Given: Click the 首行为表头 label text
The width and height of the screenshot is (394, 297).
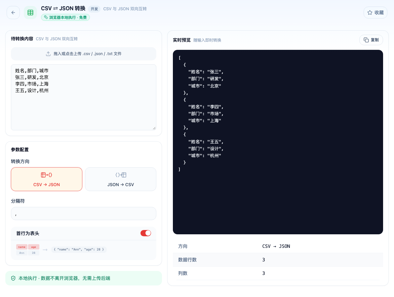Looking at the screenshot, I should tap(28, 233).
